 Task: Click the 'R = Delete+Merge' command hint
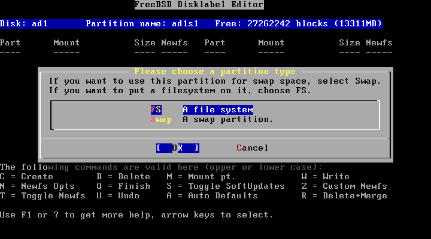[x=344, y=195]
